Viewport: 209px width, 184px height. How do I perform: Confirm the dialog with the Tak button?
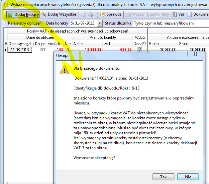coord(163,177)
